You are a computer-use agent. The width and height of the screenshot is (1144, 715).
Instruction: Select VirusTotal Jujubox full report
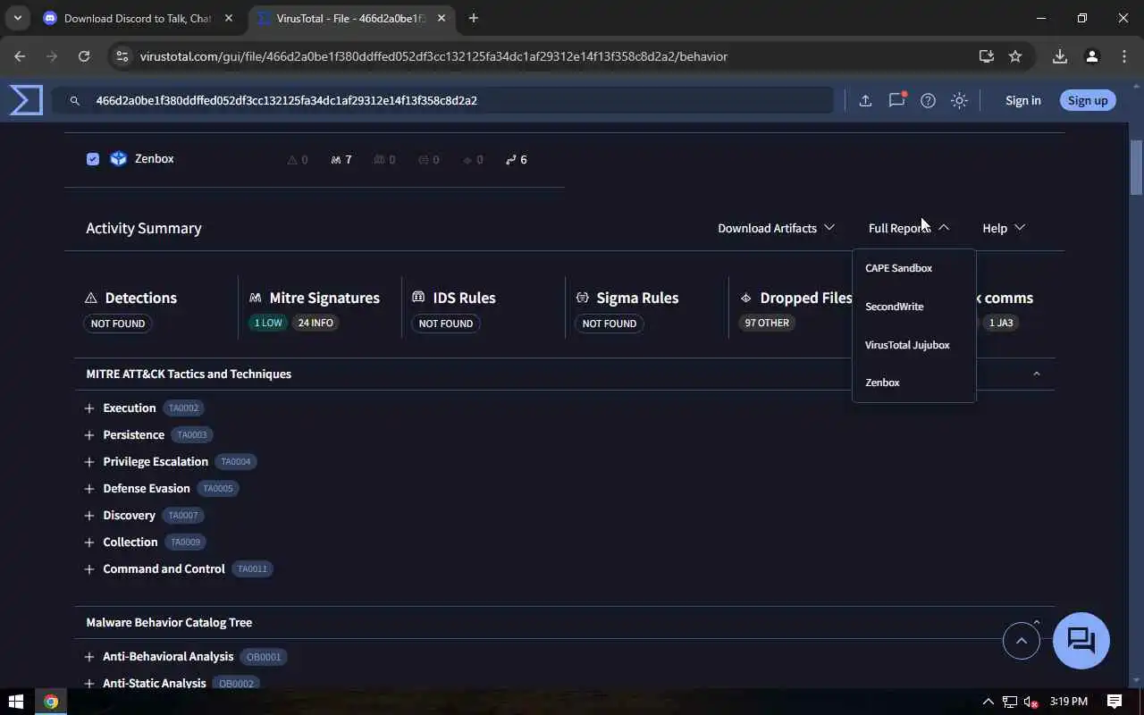(907, 345)
